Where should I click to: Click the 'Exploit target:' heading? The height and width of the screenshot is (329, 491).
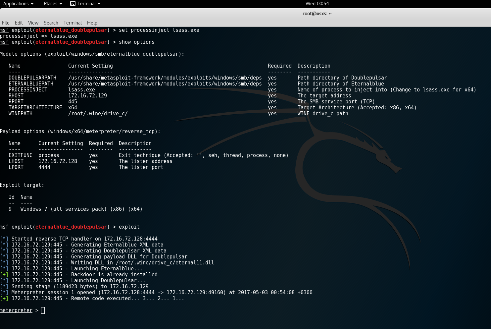tap(22, 185)
